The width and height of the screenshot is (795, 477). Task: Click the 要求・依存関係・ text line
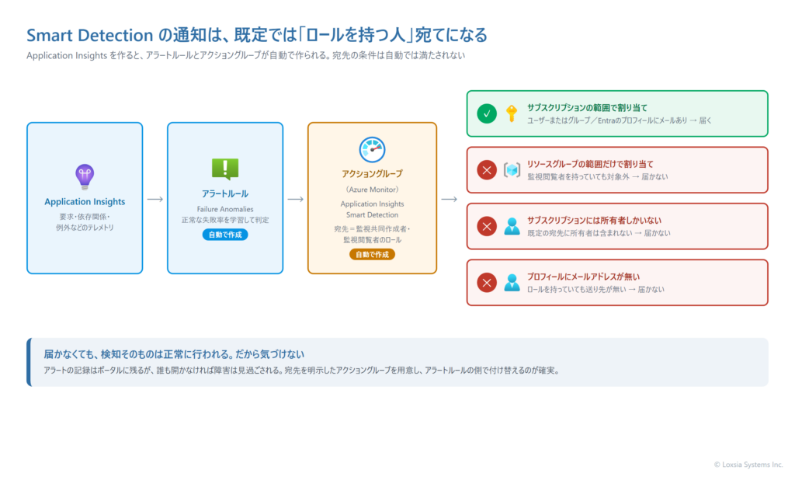[x=85, y=217]
